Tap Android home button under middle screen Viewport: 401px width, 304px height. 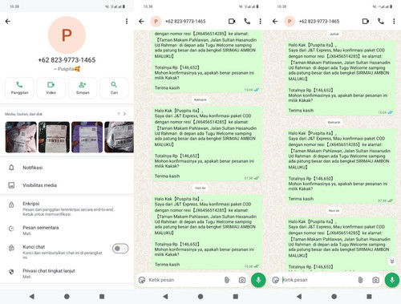[x=200, y=296]
